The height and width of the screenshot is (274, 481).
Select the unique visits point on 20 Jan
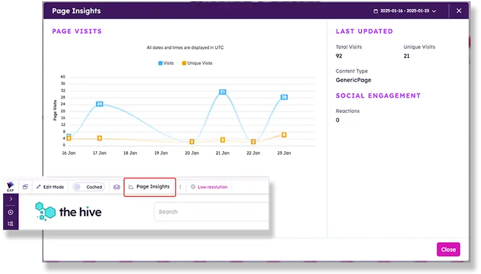(x=192, y=141)
